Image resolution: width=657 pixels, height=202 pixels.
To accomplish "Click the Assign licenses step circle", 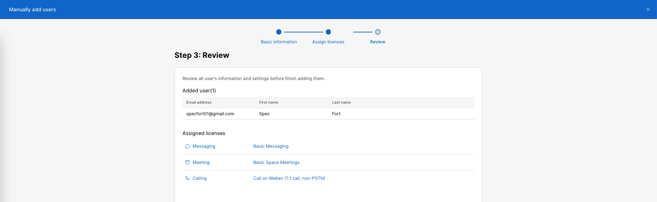I will 328,32.
